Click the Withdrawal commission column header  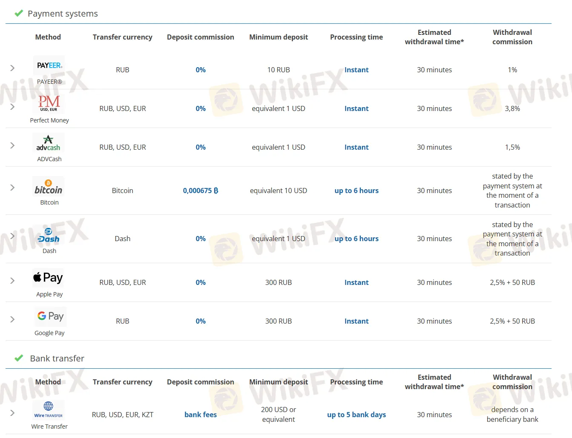pyautogui.click(x=512, y=37)
